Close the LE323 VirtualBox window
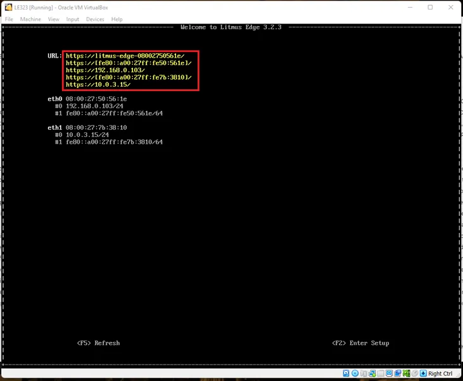Viewport: 463px width, 381px height. coord(450,8)
